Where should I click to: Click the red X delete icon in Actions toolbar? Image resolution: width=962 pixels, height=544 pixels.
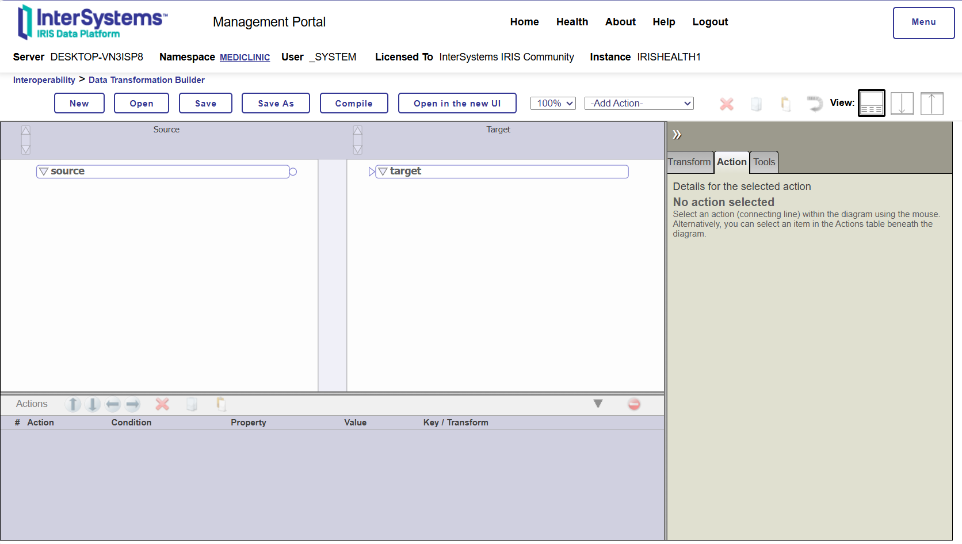162,404
